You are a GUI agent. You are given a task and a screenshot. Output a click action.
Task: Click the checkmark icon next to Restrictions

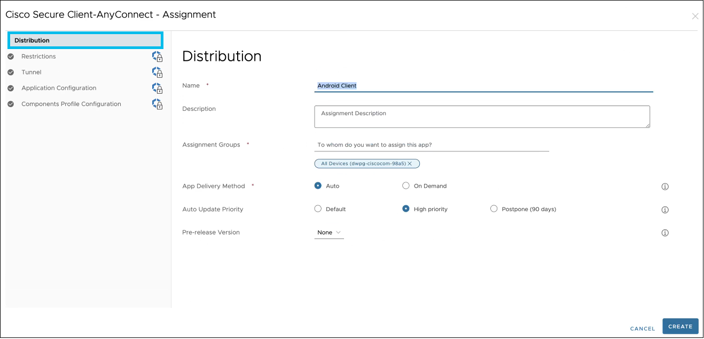(11, 57)
